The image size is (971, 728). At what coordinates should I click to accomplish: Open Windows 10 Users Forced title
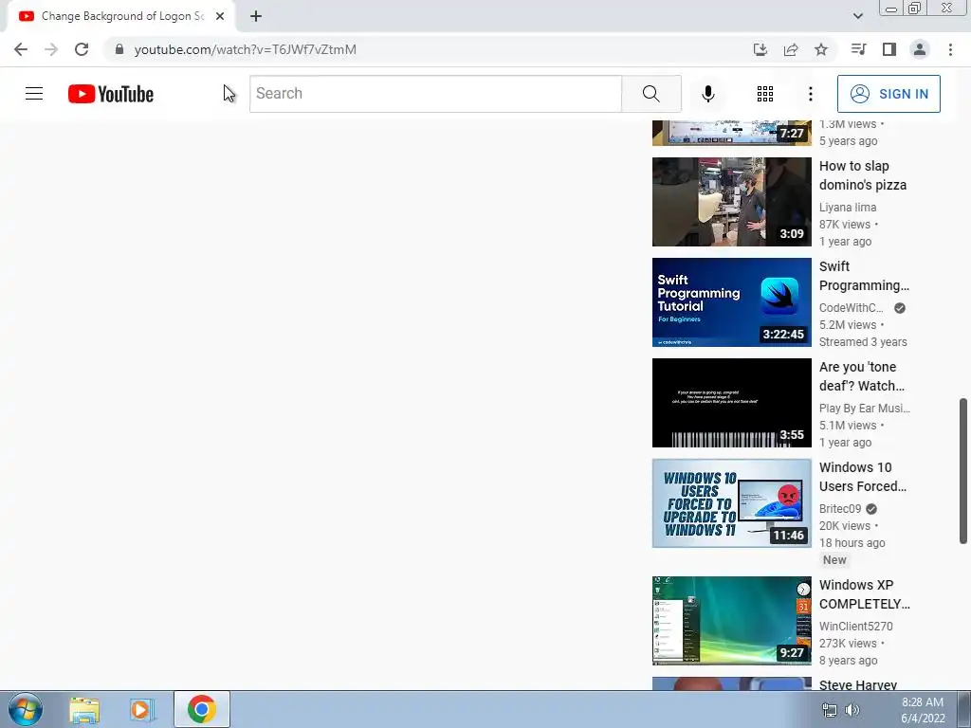[863, 477]
